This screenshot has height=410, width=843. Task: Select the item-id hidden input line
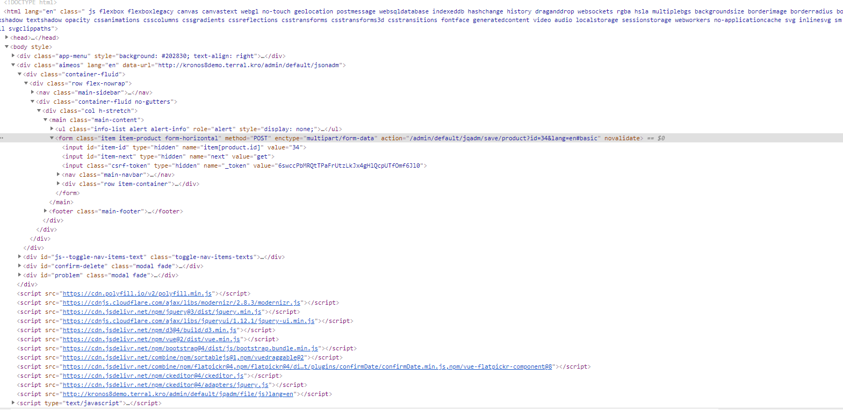[x=184, y=147]
